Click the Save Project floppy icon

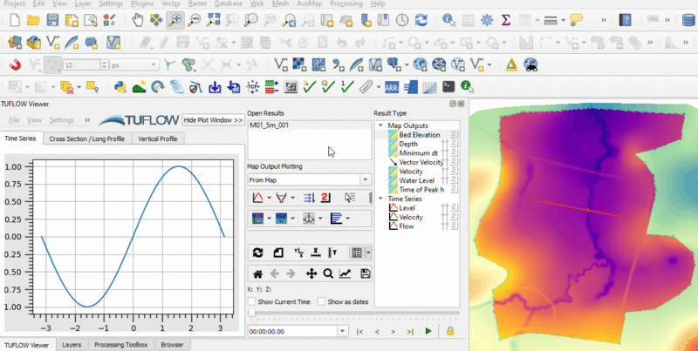point(53,19)
